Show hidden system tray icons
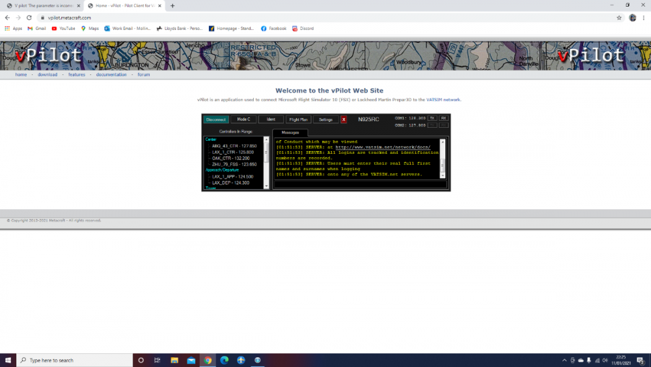The height and width of the screenshot is (367, 651). pos(564,360)
